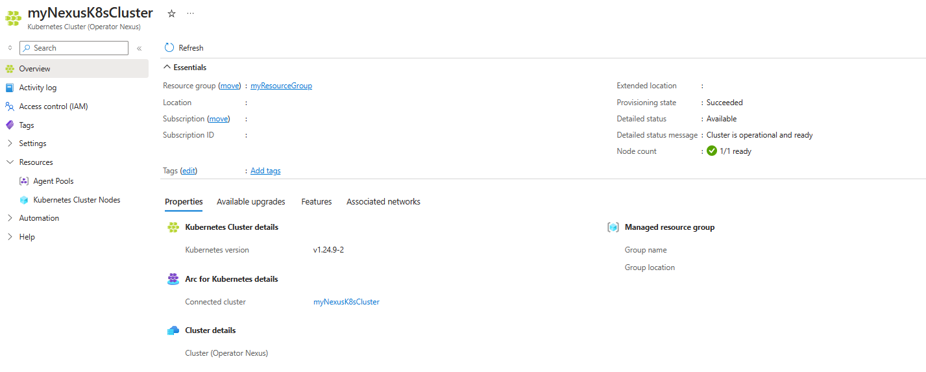Click move link next to Subscription
This screenshot has height=372, width=926.
[219, 119]
